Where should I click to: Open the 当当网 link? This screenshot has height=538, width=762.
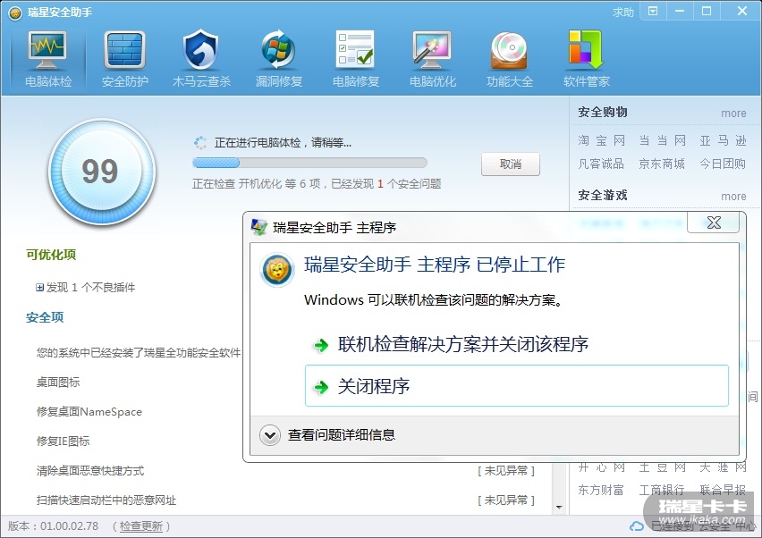click(662, 141)
